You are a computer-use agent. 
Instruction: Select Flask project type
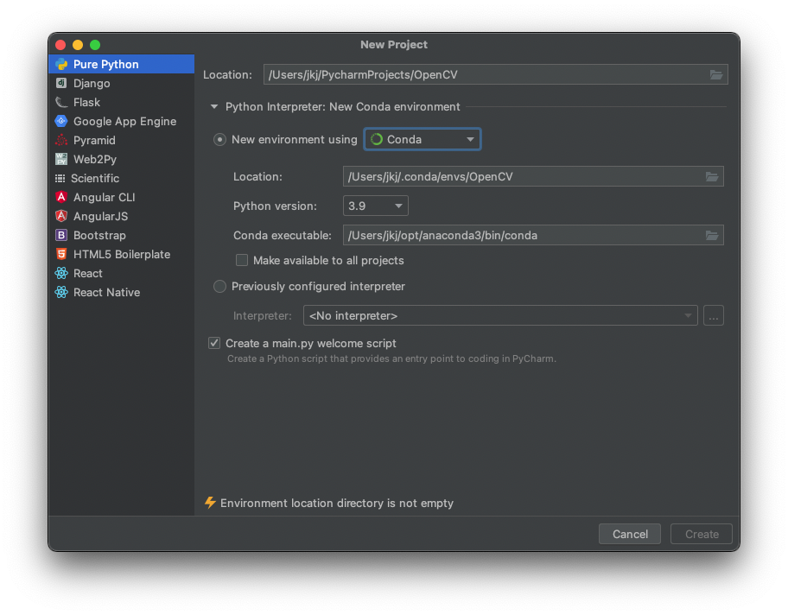pyautogui.click(x=122, y=102)
